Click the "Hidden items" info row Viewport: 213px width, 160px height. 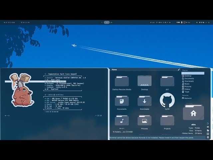pyautogui.click(x=192, y=133)
